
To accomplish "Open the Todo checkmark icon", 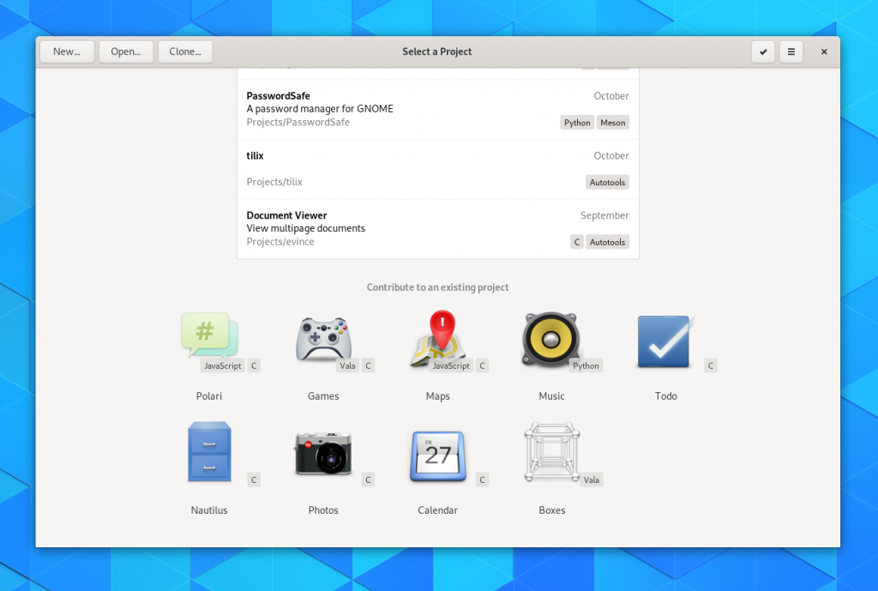I will [665, 341].
